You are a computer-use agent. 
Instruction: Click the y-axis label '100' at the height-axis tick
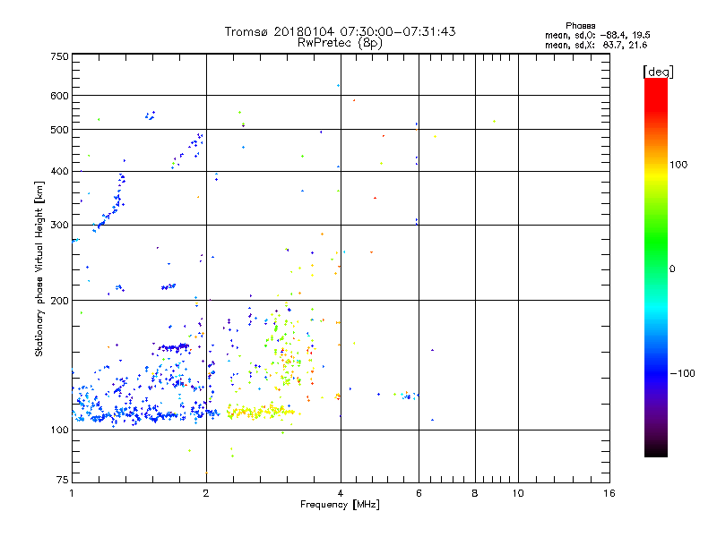click(x=59, y=430)
